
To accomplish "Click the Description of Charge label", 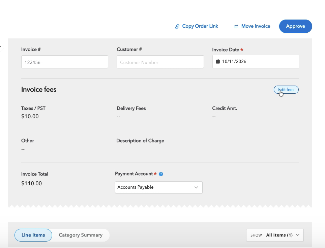I will coord(140,141).
